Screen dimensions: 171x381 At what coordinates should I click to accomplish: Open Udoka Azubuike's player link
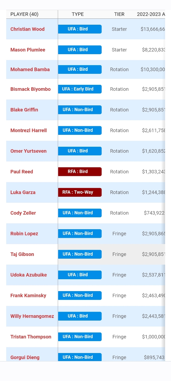tap(28, 275)
